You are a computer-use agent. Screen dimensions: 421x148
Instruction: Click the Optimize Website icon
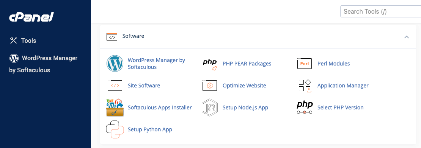(x=210, y=86)
